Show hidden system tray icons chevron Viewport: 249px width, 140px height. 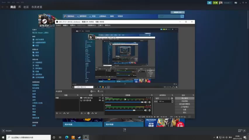[214, 138]
